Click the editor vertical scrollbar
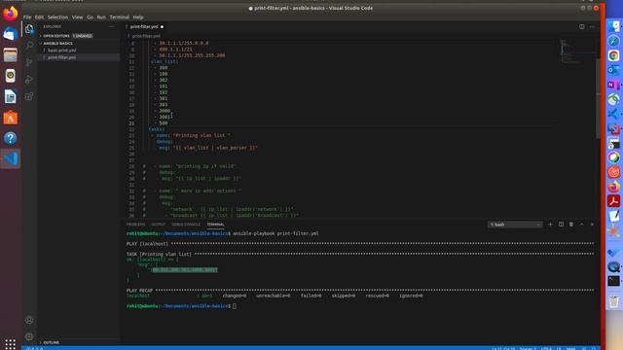Screen dimensions: 623x350 tap(598, 98)
